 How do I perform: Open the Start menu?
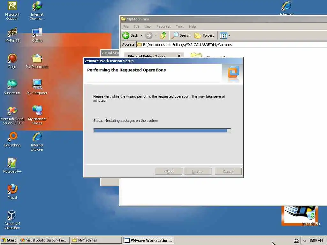coord(9,241)
